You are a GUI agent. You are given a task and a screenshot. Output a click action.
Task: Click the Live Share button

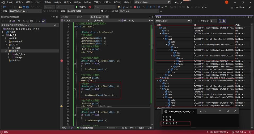[238, 7]
